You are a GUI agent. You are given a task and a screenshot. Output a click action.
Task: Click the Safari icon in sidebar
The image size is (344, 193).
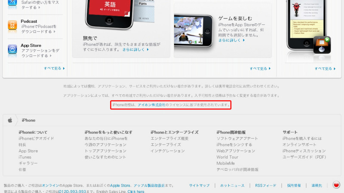pyautogui.click(x=12, y=3)
